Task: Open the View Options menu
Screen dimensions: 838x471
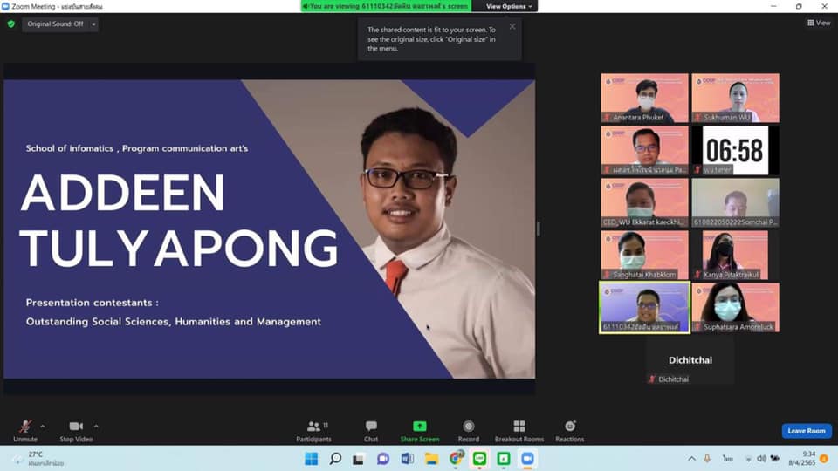Action: (509, 6)
